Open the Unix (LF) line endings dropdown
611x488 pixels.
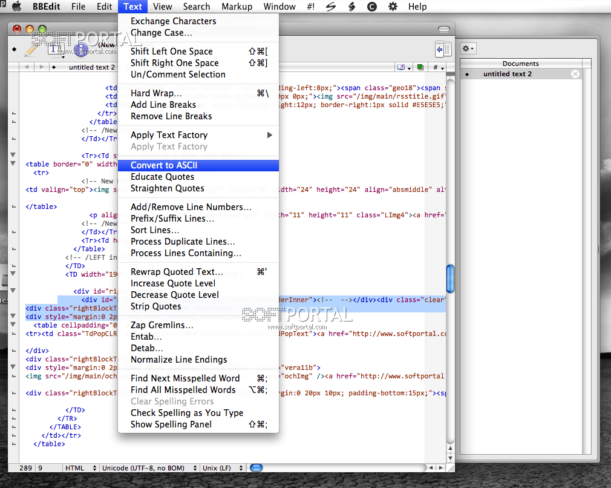point(223,468)
